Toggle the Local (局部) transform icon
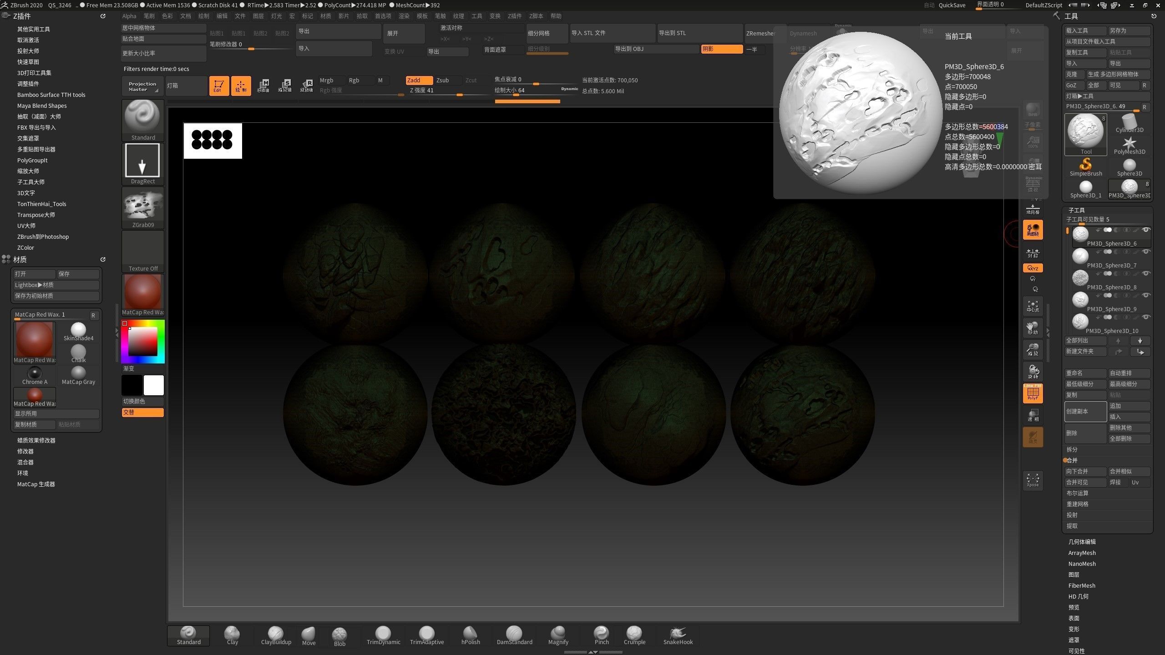Screen dimensions: 1165x655 [1033, 230]
